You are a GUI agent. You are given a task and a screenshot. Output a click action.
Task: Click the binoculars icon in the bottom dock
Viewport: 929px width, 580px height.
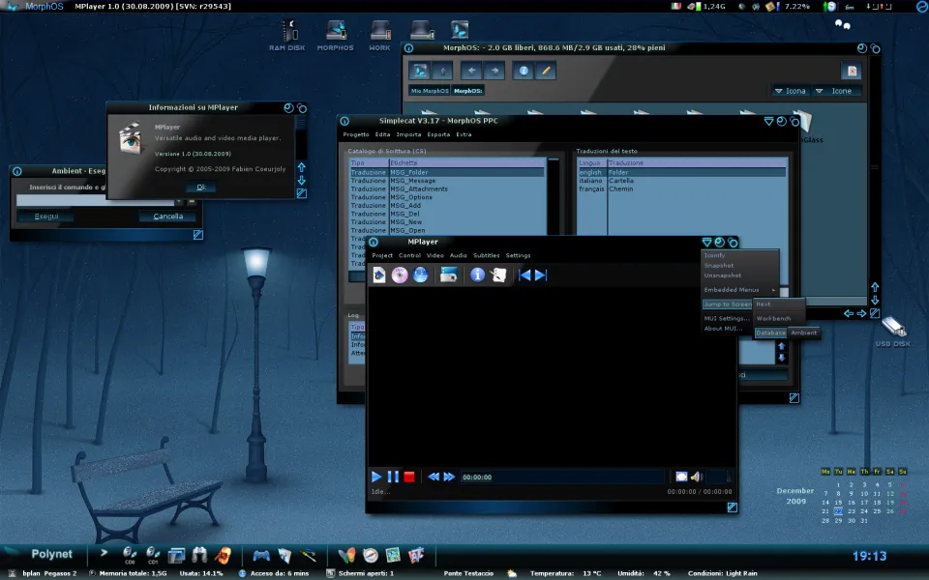(200, 555)
